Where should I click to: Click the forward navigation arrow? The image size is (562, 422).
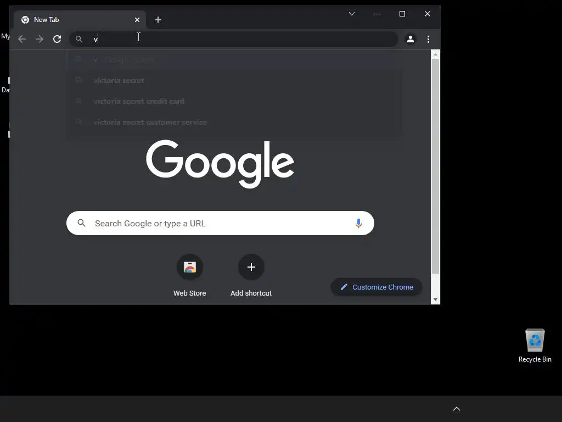[40, 39]
